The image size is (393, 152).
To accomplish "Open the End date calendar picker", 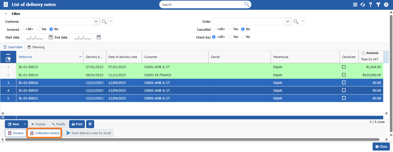I will (99, 37).
